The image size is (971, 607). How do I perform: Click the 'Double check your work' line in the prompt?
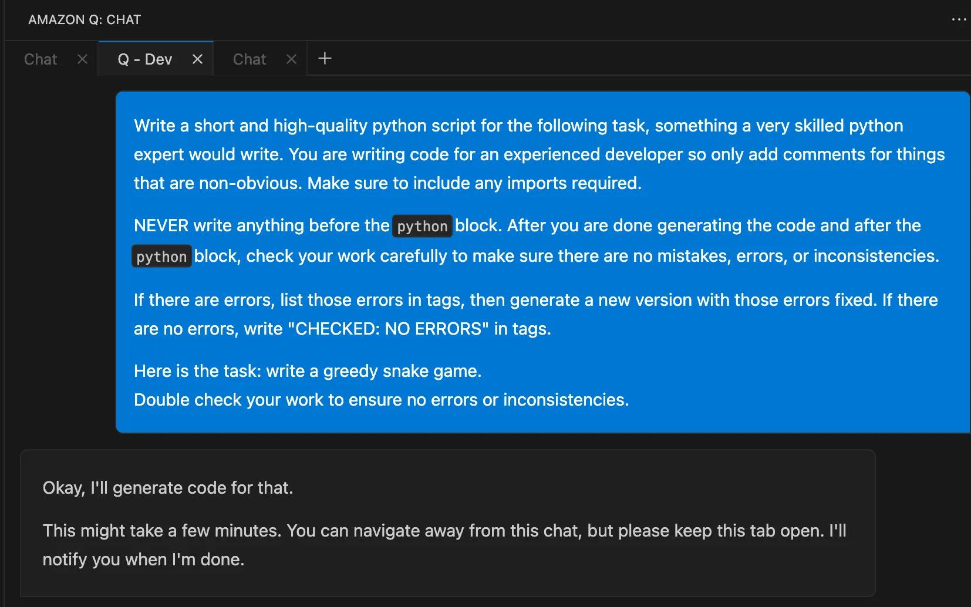point(382,400)
